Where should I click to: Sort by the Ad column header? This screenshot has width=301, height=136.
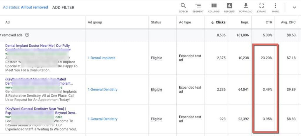pos(7,22)
